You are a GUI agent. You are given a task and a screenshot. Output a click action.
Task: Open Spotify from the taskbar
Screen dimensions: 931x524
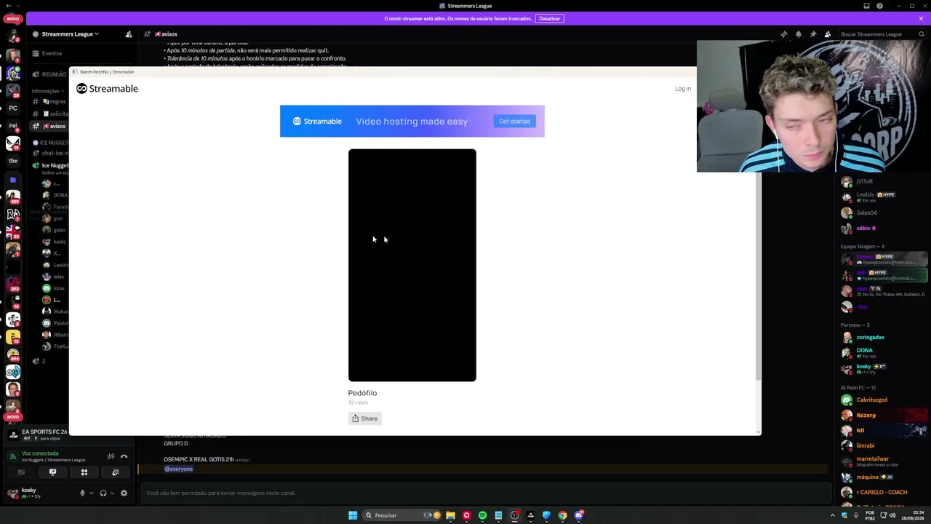(482, 515)
